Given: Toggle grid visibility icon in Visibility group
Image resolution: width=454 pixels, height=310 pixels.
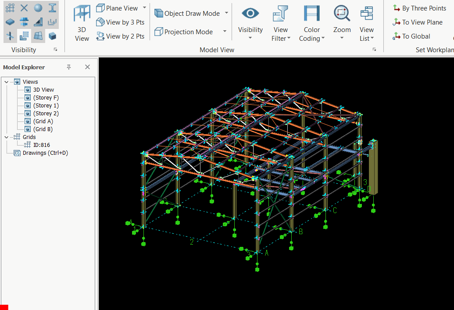Looking at the screenshot, I should click(x=10, y=7).
